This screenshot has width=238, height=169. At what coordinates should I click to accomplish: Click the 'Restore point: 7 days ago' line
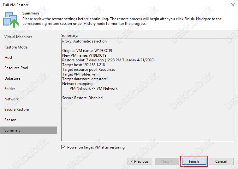(x=108, y=60)
